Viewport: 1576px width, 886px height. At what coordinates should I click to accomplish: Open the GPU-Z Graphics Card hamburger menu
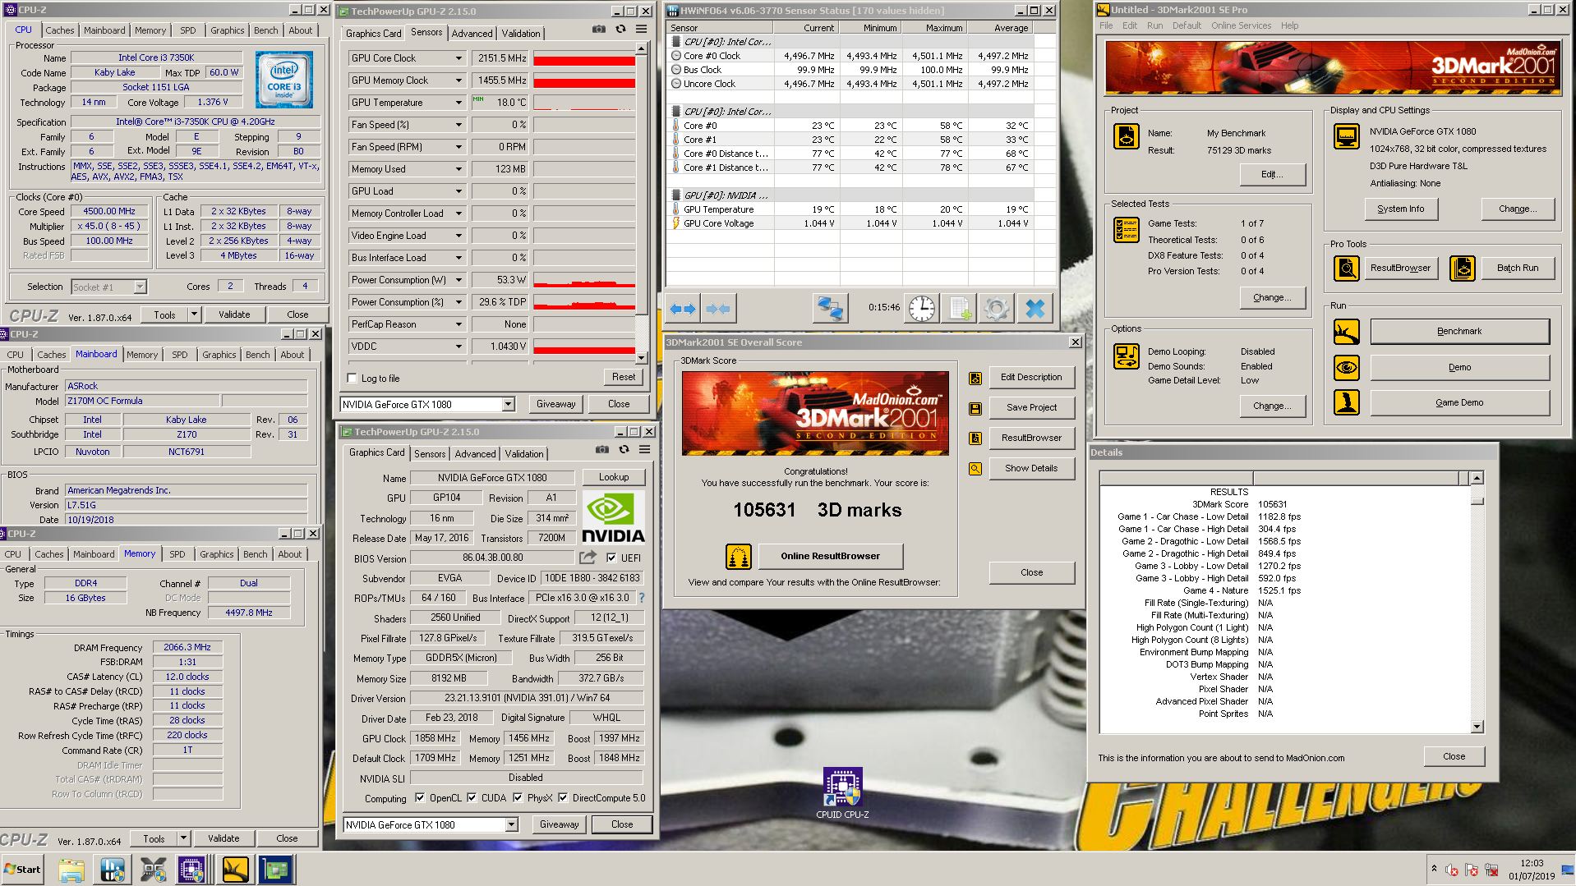[x=645, y=450]
